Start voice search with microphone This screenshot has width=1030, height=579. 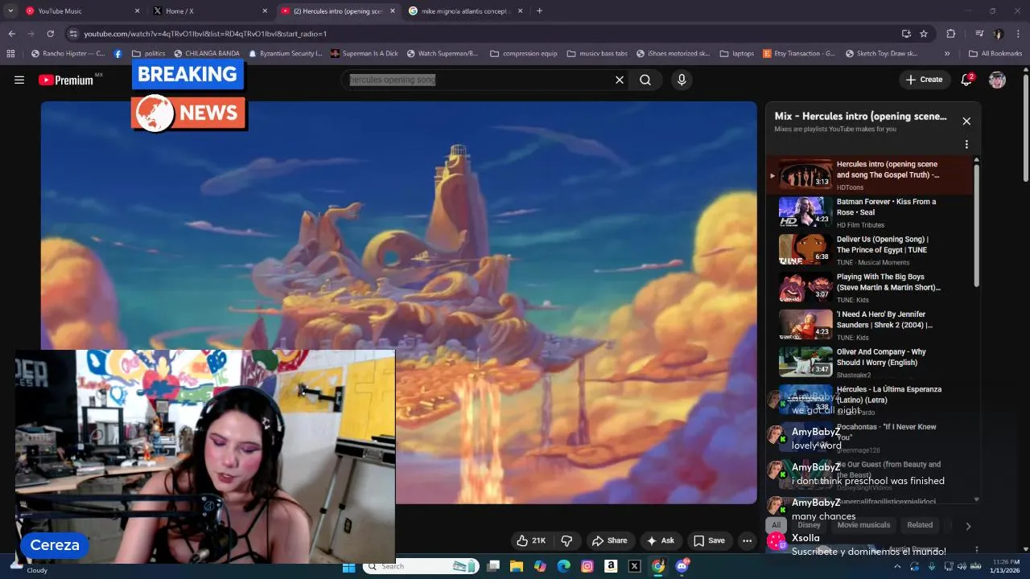click(682, 80)
